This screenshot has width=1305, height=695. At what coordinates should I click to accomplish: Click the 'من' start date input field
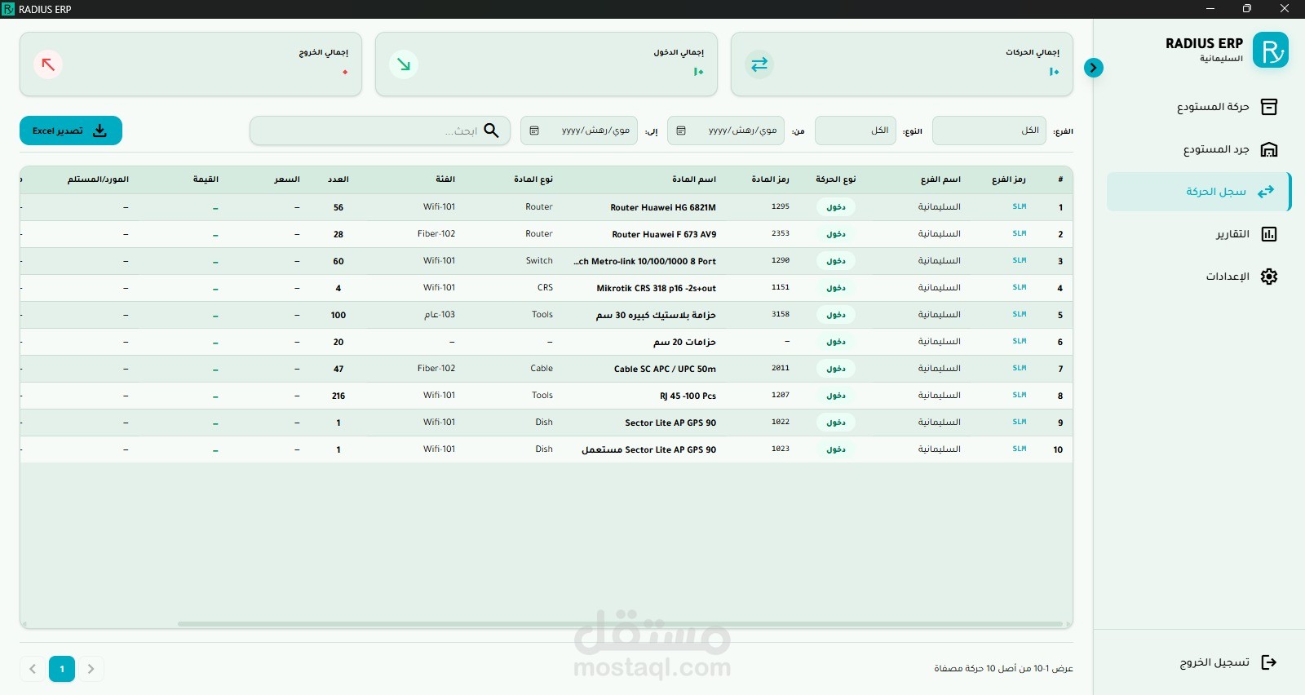(726, 131)
